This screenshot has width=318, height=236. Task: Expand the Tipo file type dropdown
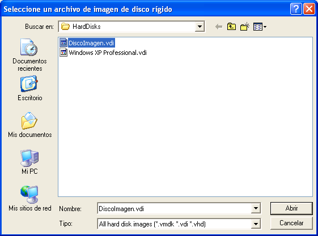click(256, 224)
